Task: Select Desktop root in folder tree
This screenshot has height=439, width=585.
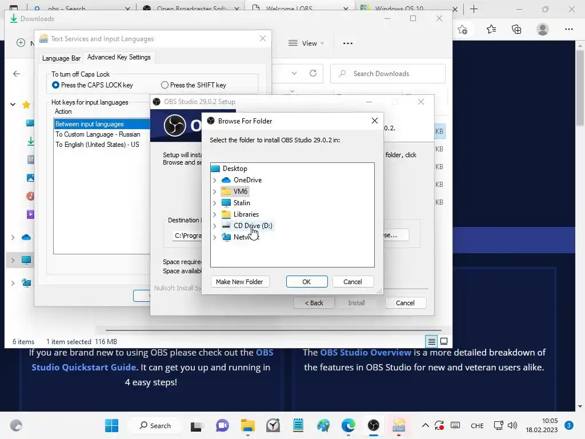Action: [229, 169]
